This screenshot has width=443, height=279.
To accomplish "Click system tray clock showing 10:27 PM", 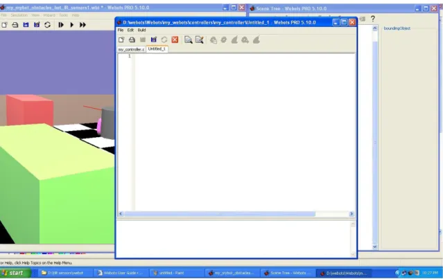I will coord(430,273).
